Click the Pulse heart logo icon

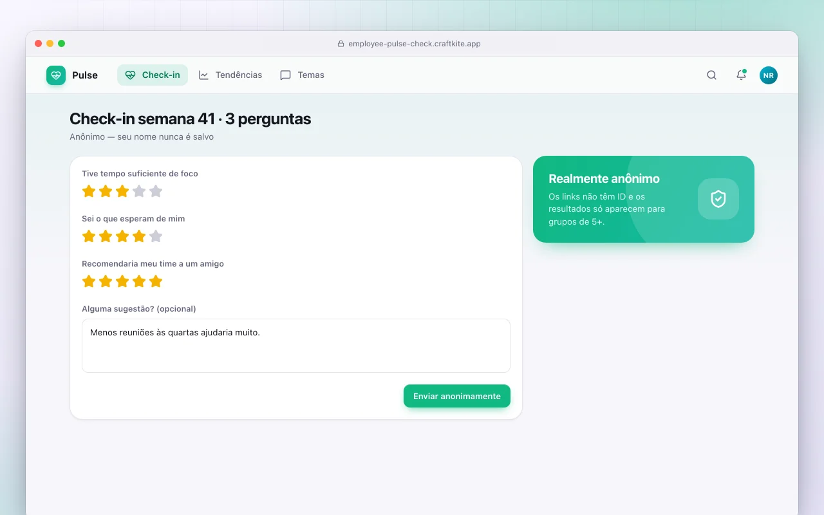56,75
